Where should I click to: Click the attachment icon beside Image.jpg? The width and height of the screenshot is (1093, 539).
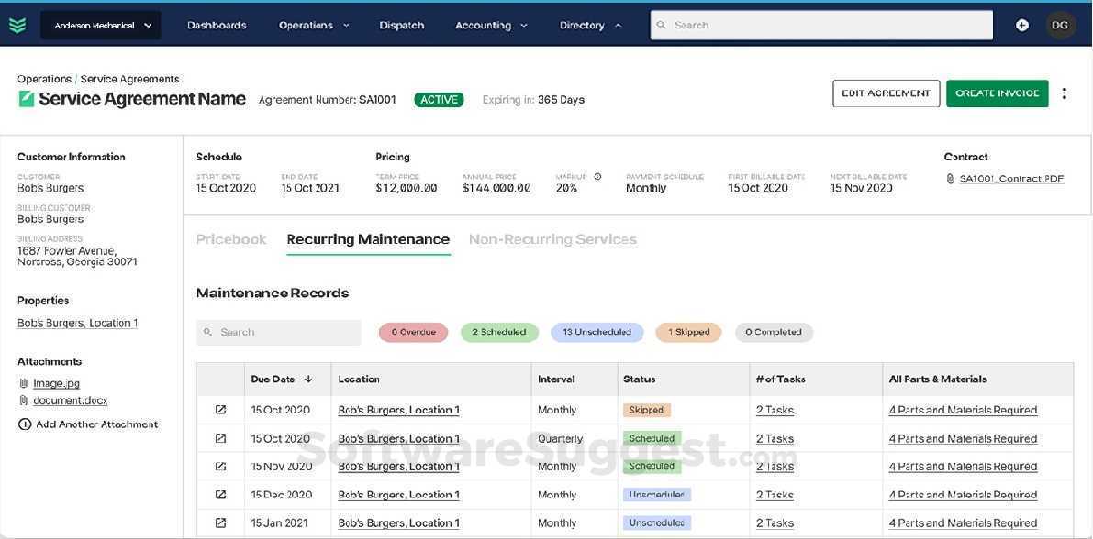point(22,382)
